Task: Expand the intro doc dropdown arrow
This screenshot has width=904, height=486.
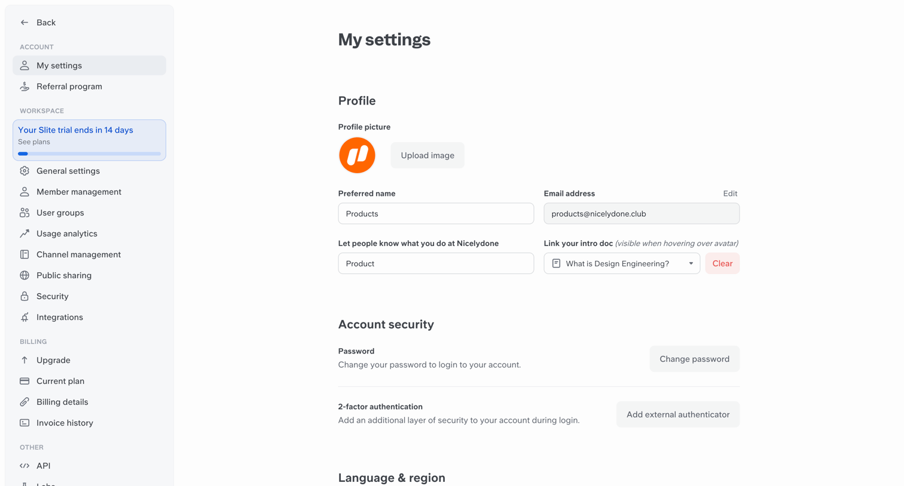Action: [x=691, y=263]
